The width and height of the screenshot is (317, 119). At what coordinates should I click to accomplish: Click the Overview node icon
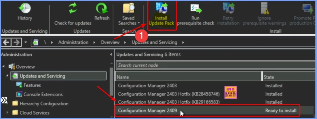coord(11,66)
